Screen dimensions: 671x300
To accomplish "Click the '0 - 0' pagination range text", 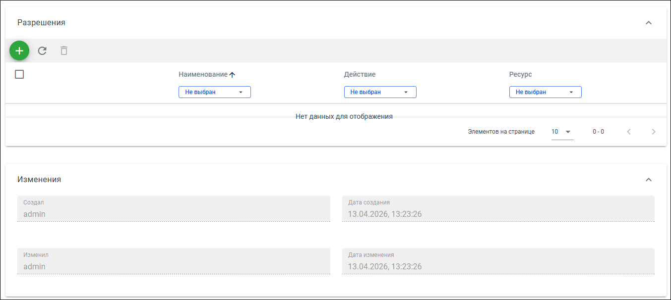I will point(598,132).
